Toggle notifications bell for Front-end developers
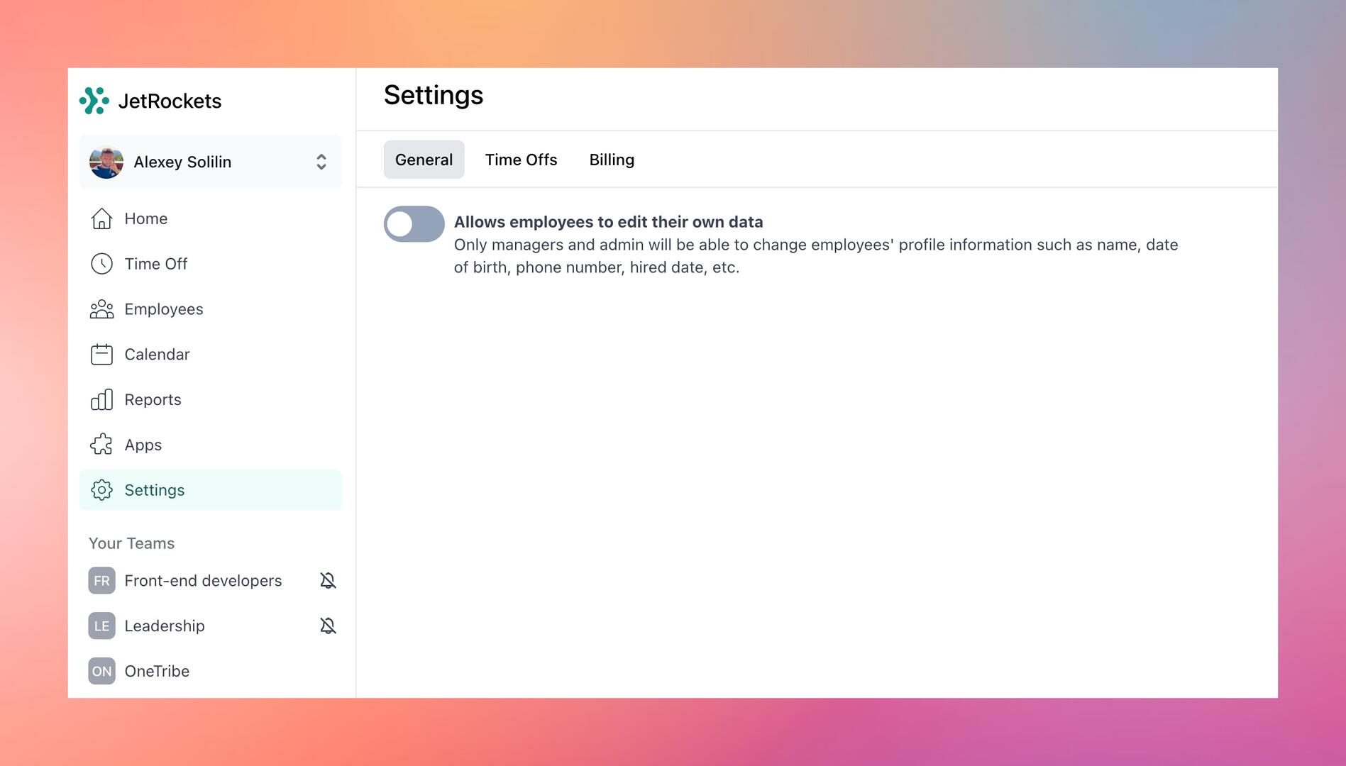 tap(328, 581)
